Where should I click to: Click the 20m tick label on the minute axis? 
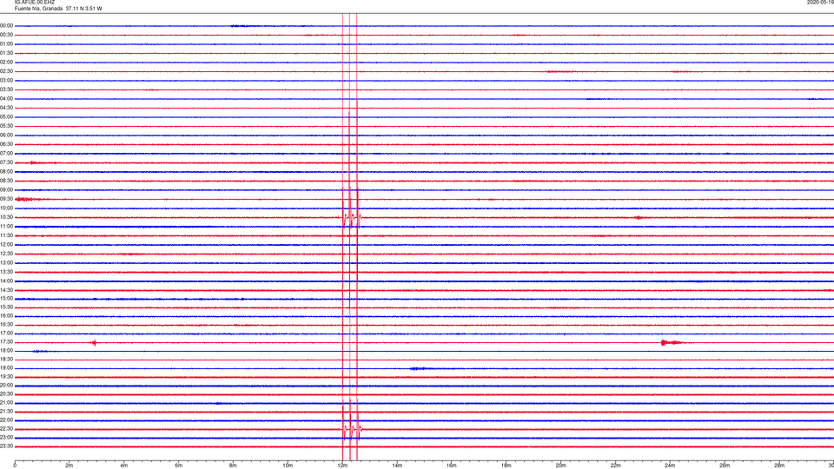(560, 466)
